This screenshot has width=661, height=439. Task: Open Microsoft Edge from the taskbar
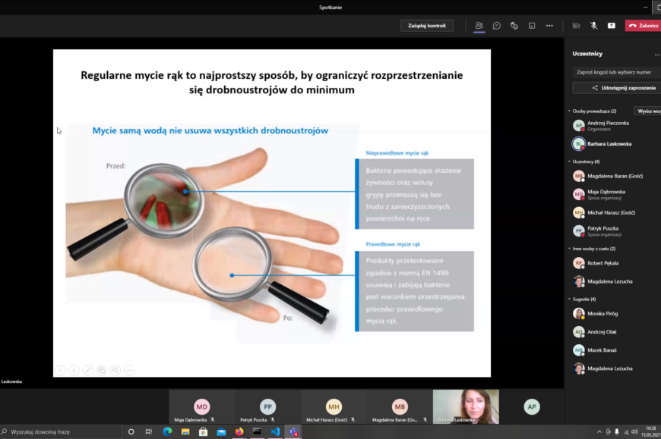pos(167,432)
